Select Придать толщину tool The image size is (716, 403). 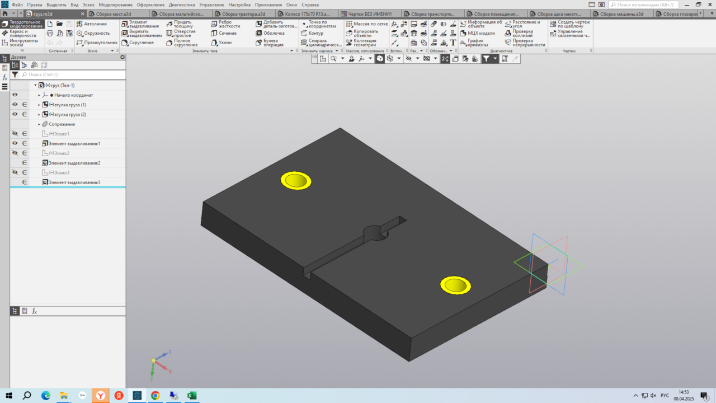[179, 24]
